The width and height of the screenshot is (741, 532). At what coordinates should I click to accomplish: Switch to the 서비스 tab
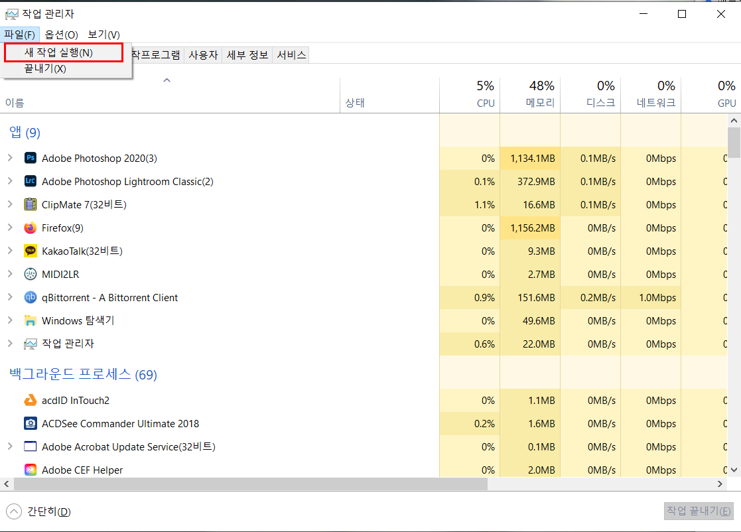291,55
